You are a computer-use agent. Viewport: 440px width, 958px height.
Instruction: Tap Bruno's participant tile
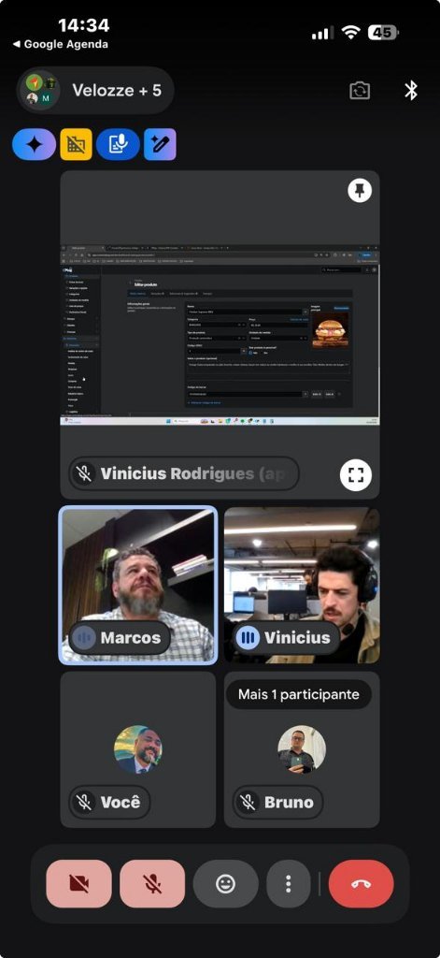pos(302,749)
